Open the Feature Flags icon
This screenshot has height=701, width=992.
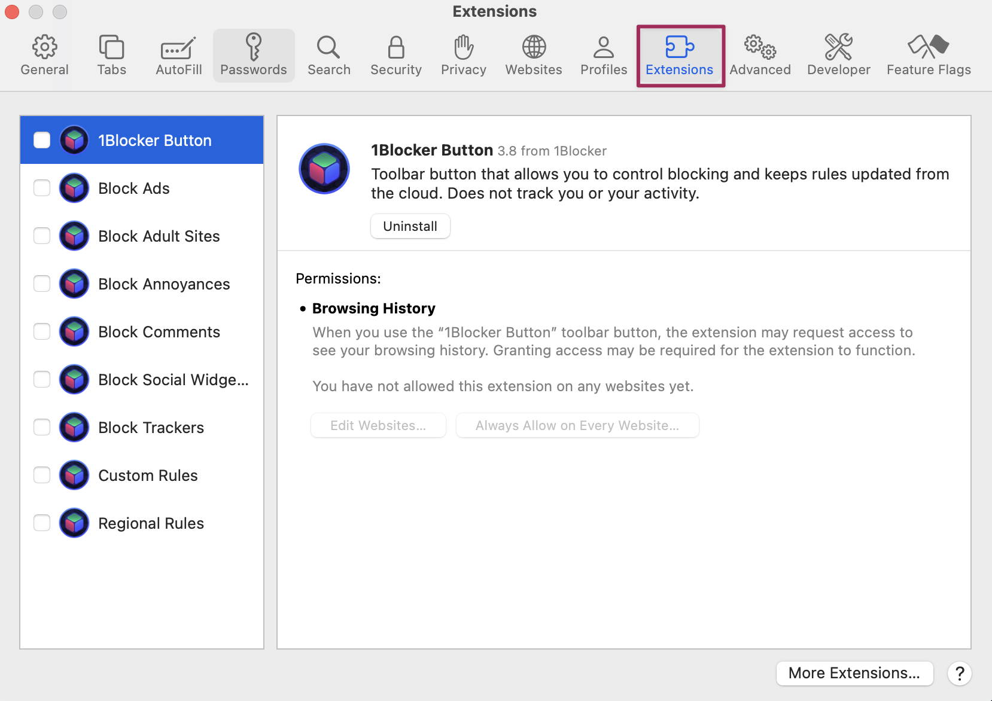[x=928, y=47]
